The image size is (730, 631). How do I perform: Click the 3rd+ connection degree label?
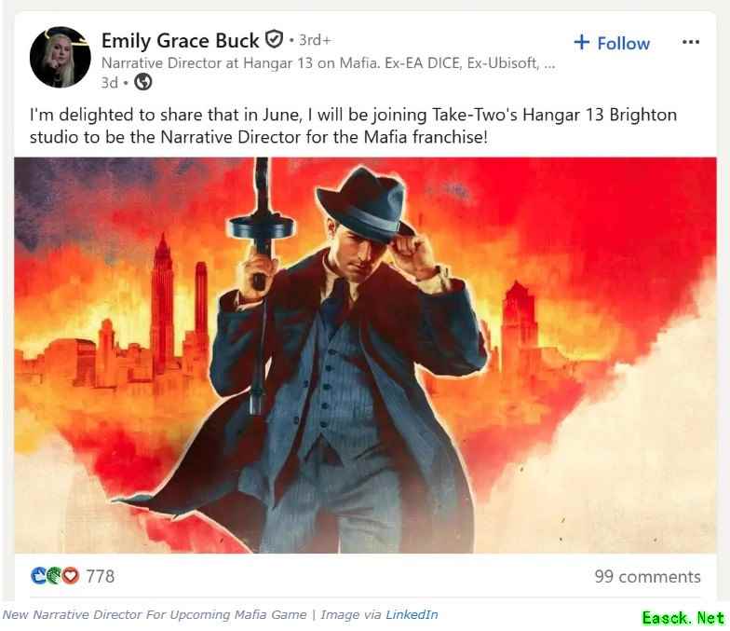click(315, 40)
